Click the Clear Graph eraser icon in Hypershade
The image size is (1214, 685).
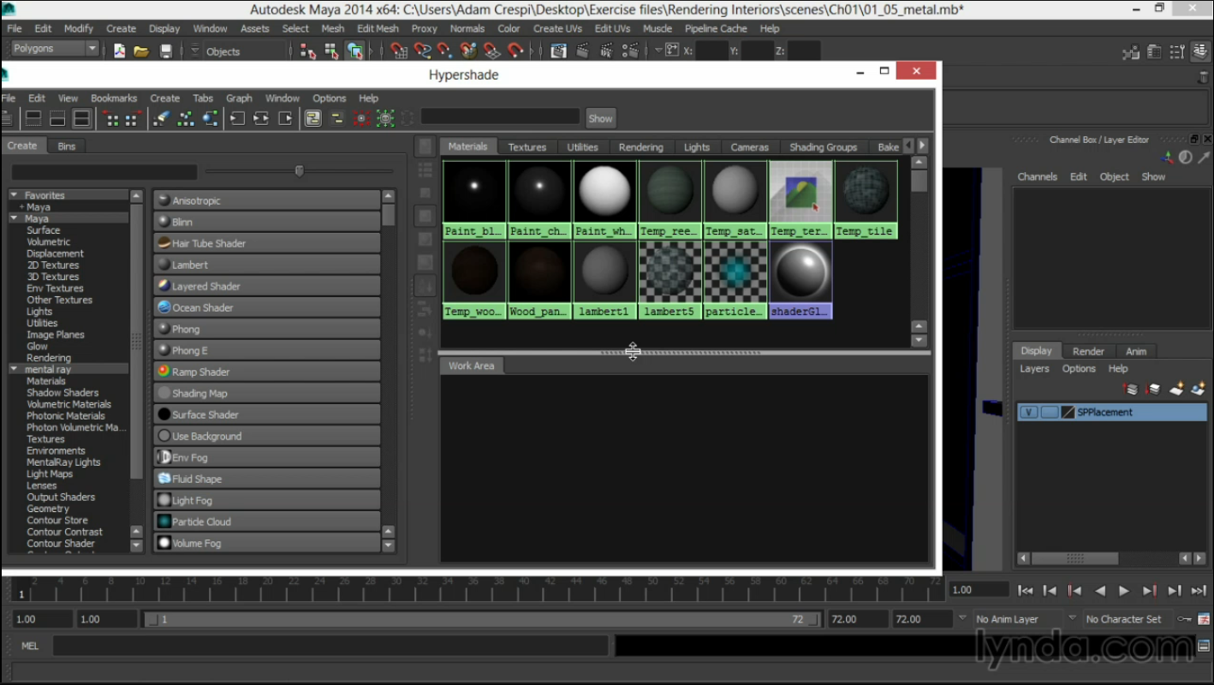pyautogui.click(x=162, y=118)
